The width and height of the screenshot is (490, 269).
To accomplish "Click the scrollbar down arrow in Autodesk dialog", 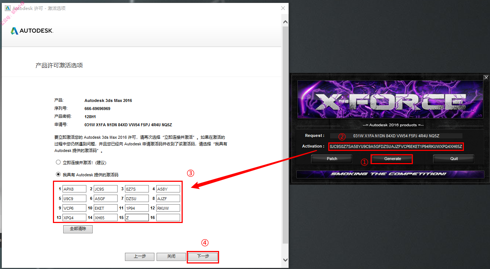I will (x=285, y=259).
